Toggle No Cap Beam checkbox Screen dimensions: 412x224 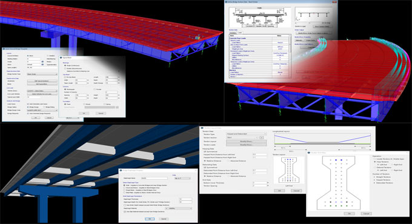pyautogui.click(x=65, y=77)
